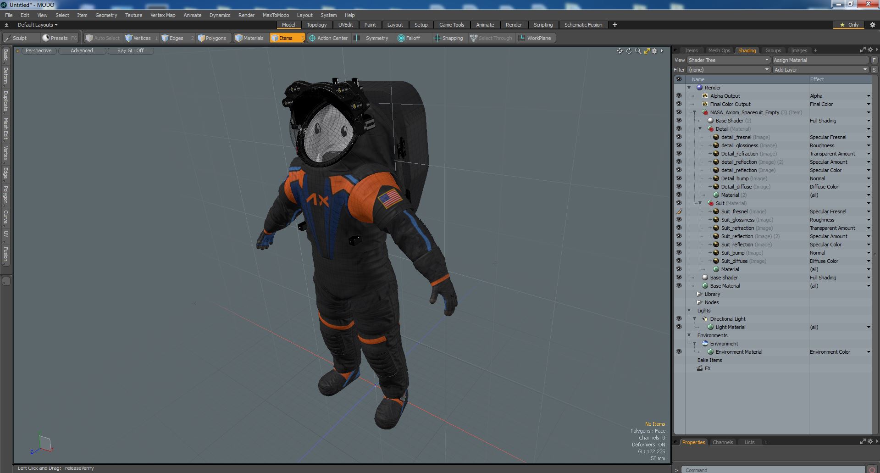Hide Suit_glossiness image layer
The width and height of the screenshot is (880, 473).
pyautogui.click(x=679, y=220)
